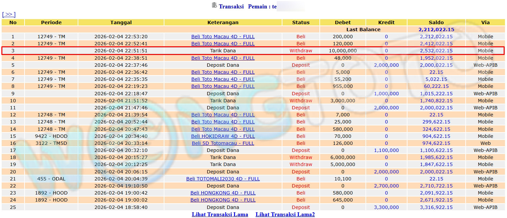Open the Lihat Transaksi Lama2 link
This screenshot has width=507, height=218.
tap(285, 214)
